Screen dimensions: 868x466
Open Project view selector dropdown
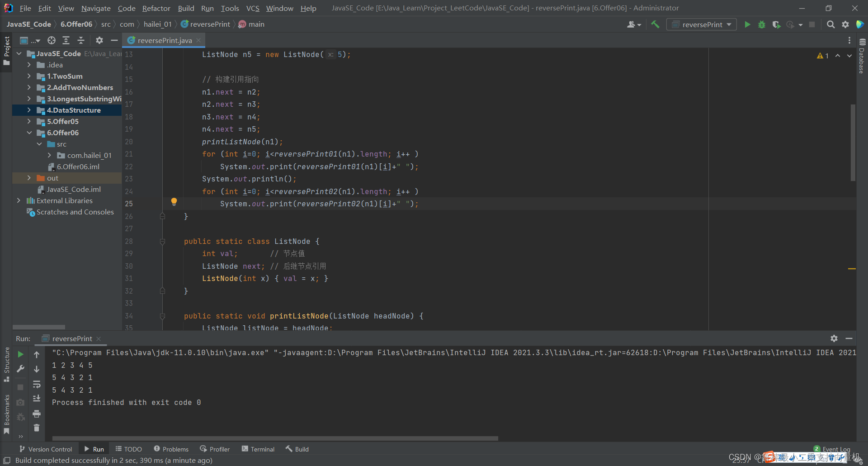click(x=30, y=40)
